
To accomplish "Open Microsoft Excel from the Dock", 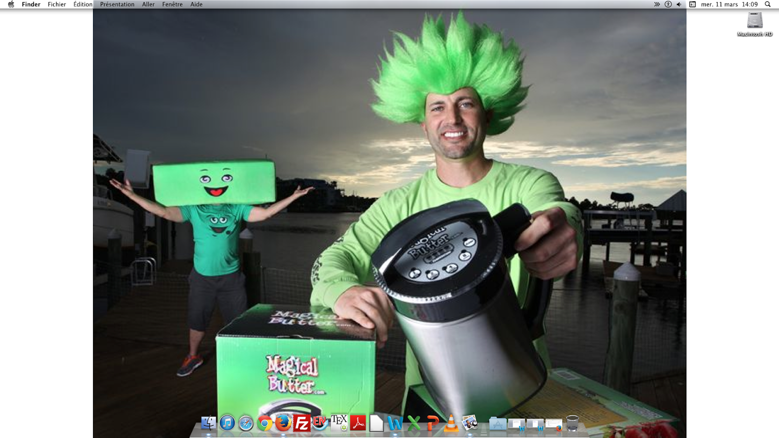I will [414, 423].
